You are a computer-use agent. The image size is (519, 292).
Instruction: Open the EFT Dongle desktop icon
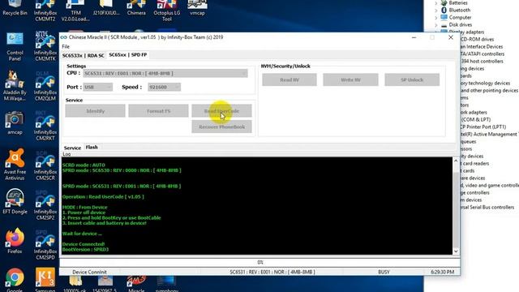coord(15,202)
